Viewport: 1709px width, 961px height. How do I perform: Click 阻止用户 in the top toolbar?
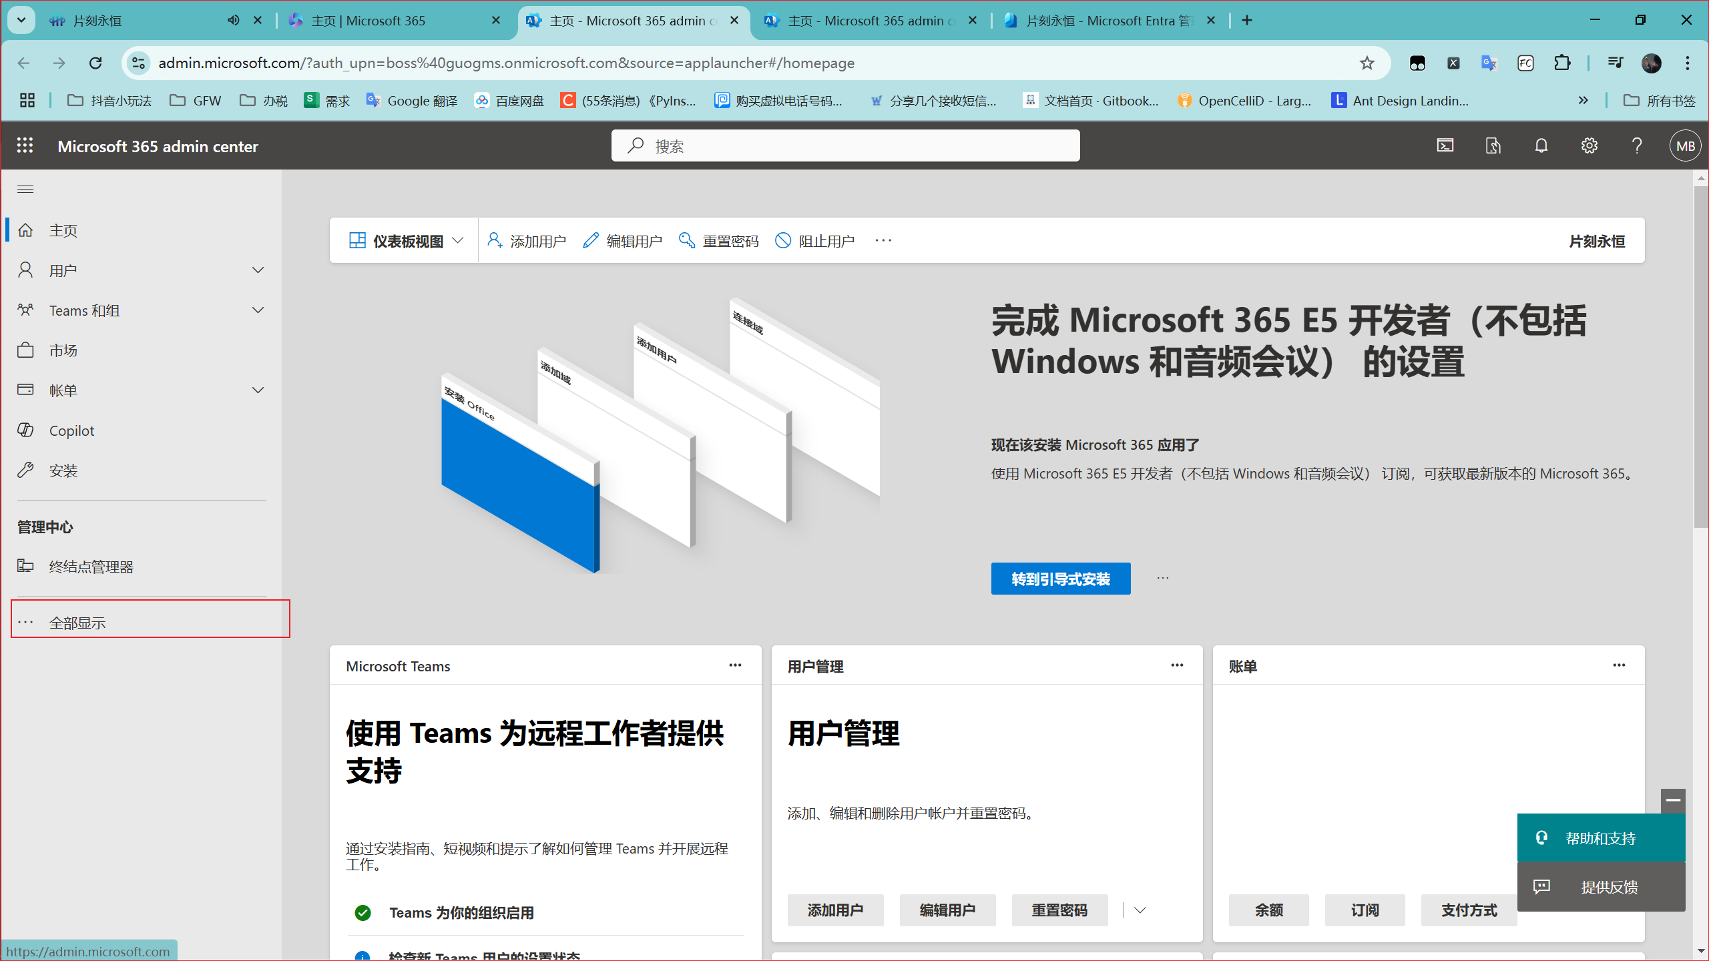point(814,241)
